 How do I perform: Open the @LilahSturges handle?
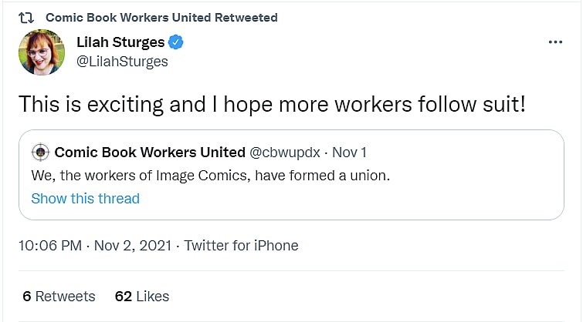point(122,62)
